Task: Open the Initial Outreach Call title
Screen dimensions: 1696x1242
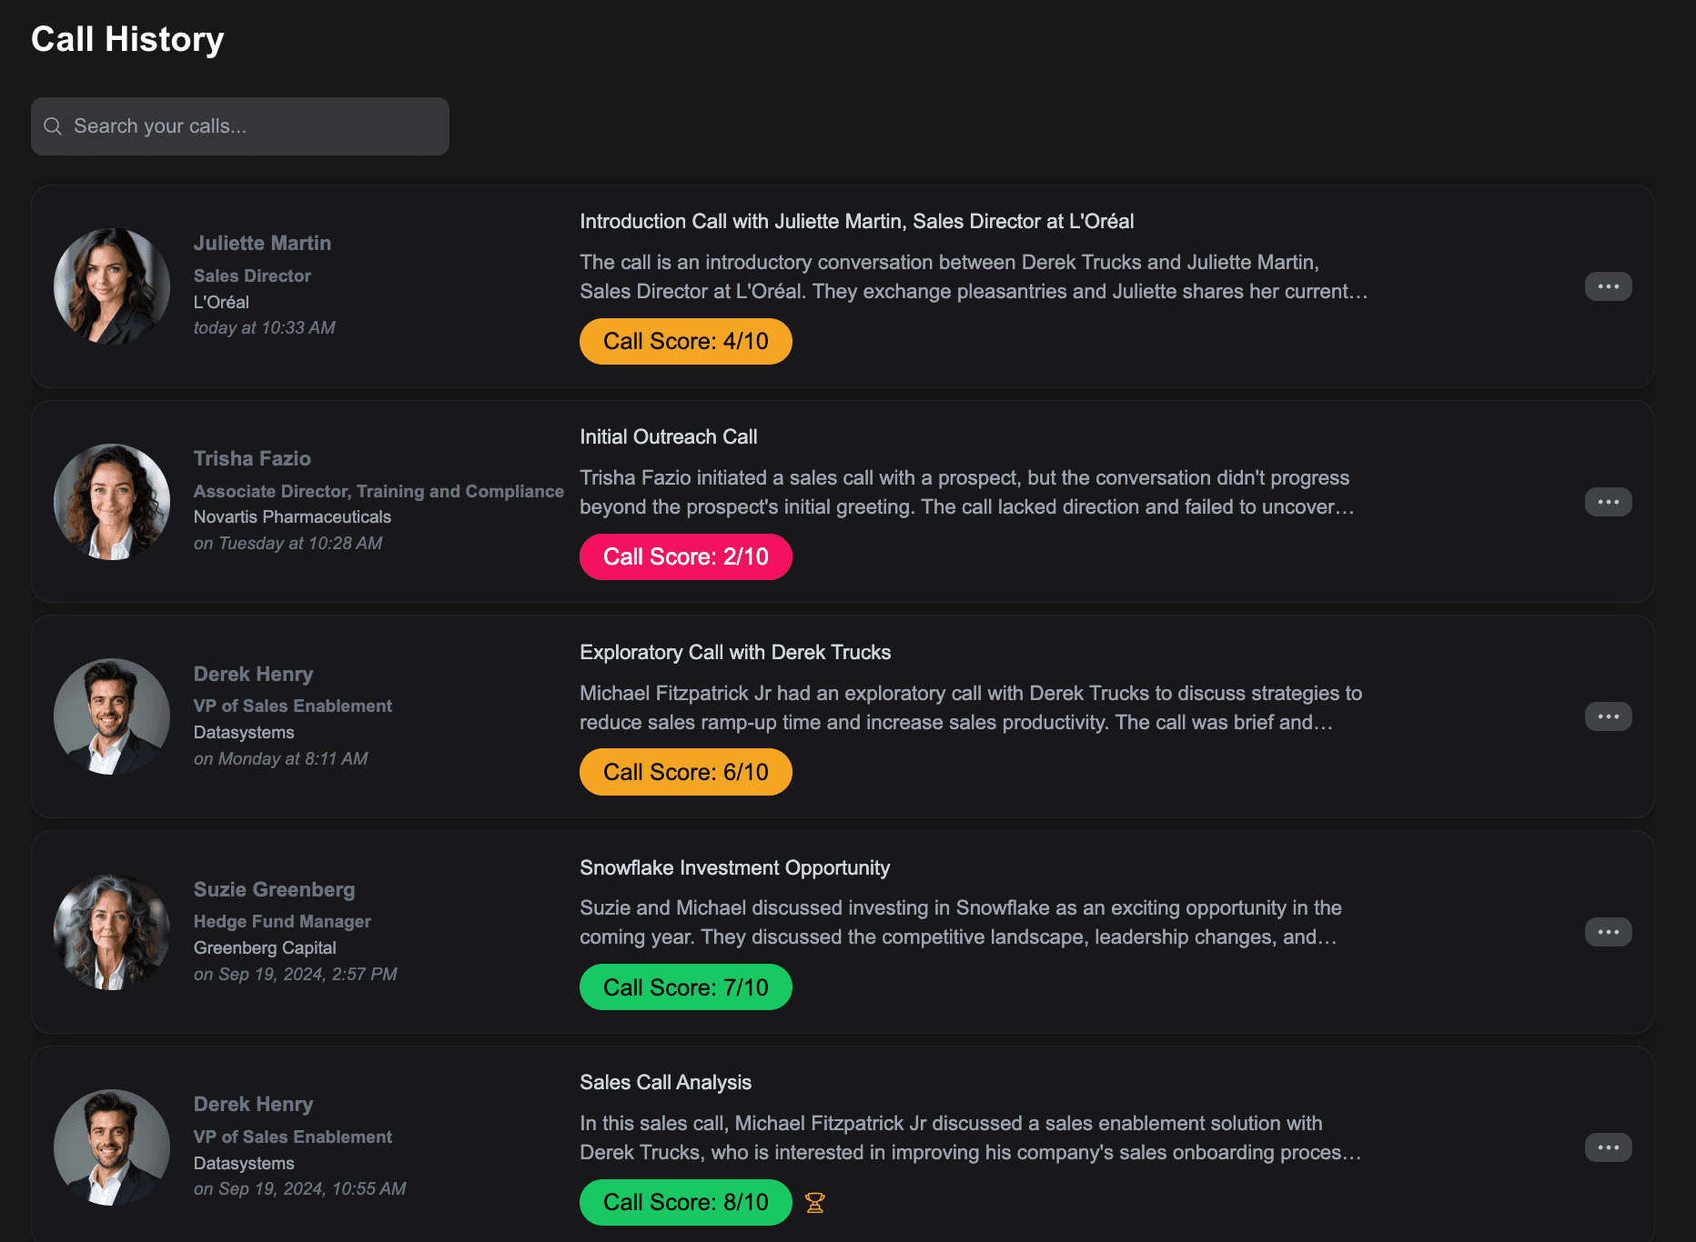Action: pos(669,436)
